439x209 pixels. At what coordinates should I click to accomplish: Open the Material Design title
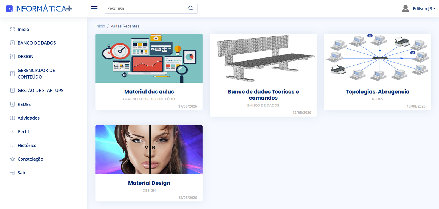pyautogui.click(x=149, y=183)
